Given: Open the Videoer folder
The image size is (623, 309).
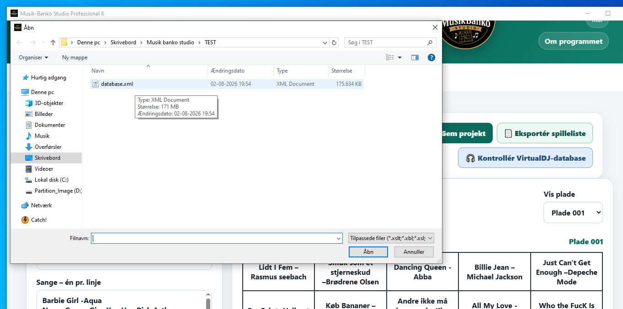Looking at the screenshot, I should tap(44, 169).
